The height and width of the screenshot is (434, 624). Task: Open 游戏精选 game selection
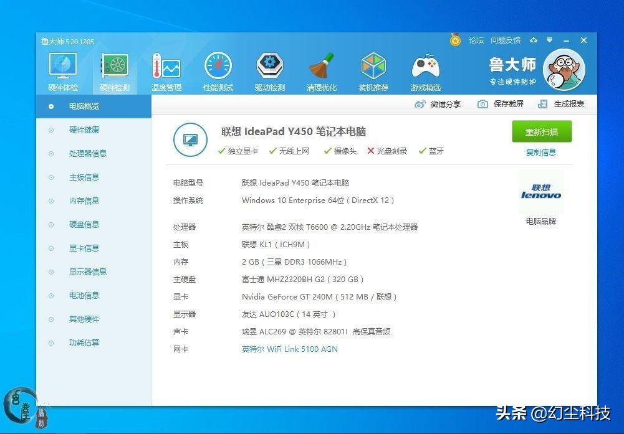click(425, 68)
